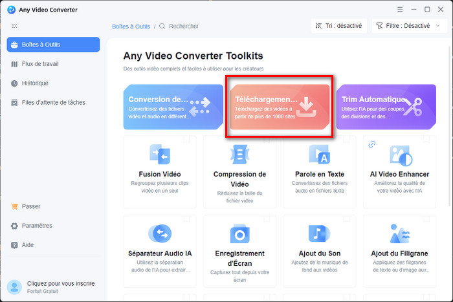Open Historique in sidebar

(53, 83)
